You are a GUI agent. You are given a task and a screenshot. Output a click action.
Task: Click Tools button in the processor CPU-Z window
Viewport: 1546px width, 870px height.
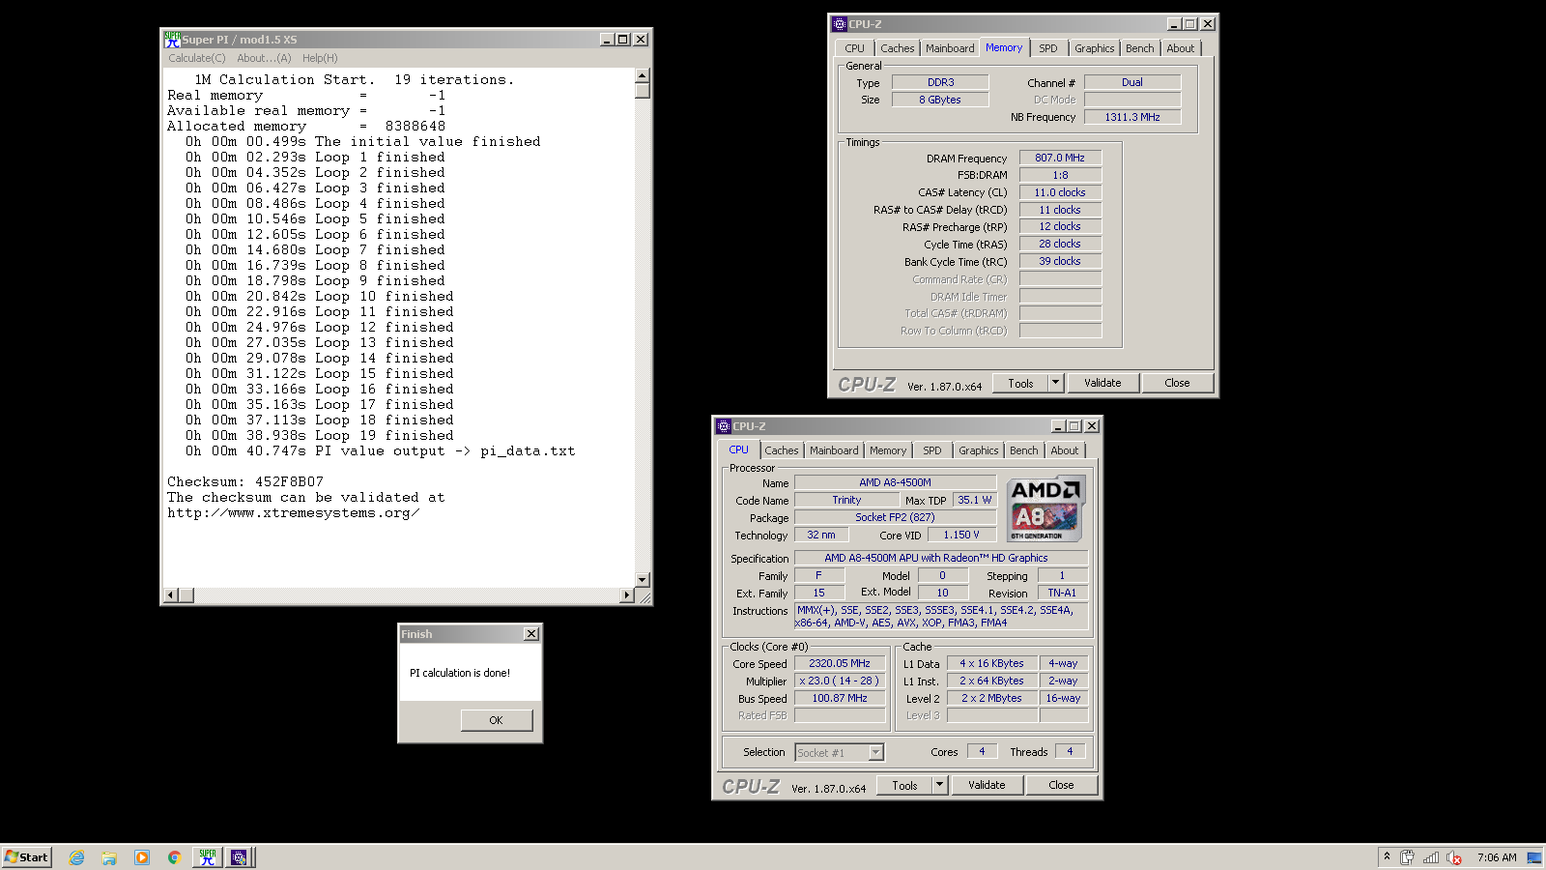pyautogui.click(x=904, y=785)
